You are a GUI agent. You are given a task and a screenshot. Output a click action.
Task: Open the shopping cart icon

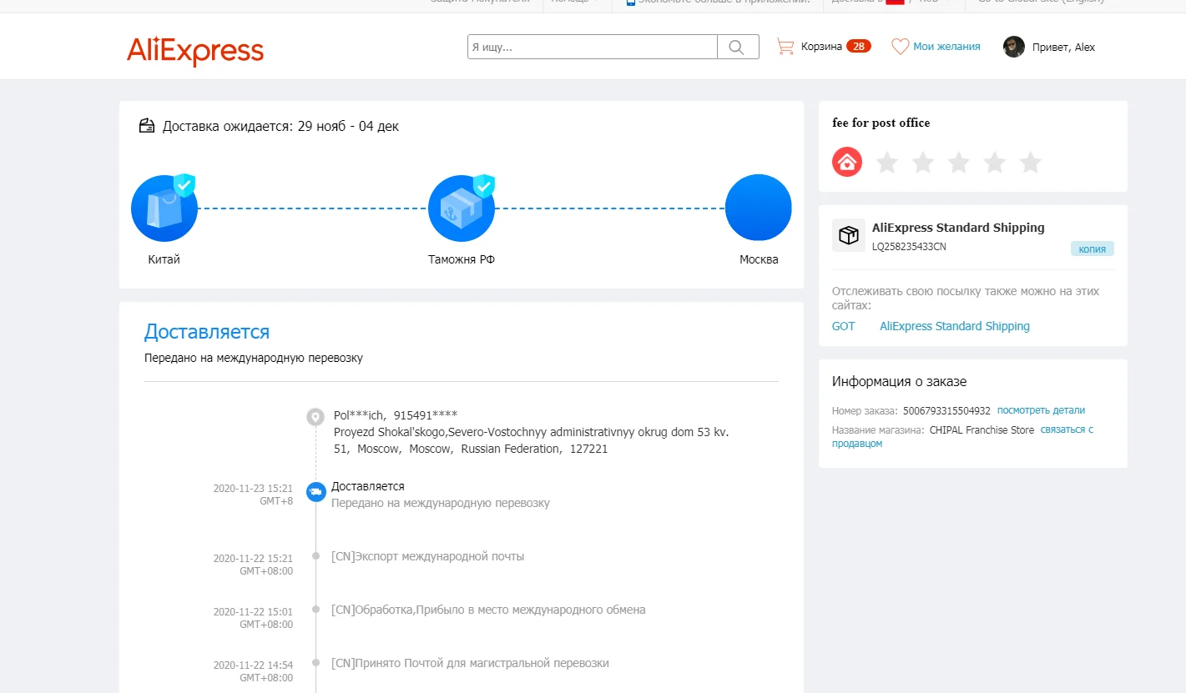pyautogui.click(x=785, y=47)
